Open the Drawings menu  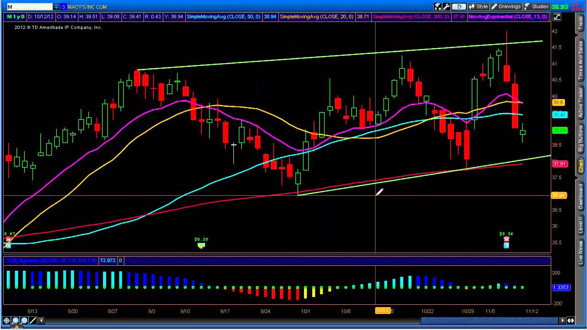(x=506, y=6)
